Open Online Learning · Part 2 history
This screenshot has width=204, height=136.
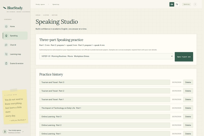tap(105, 125)
